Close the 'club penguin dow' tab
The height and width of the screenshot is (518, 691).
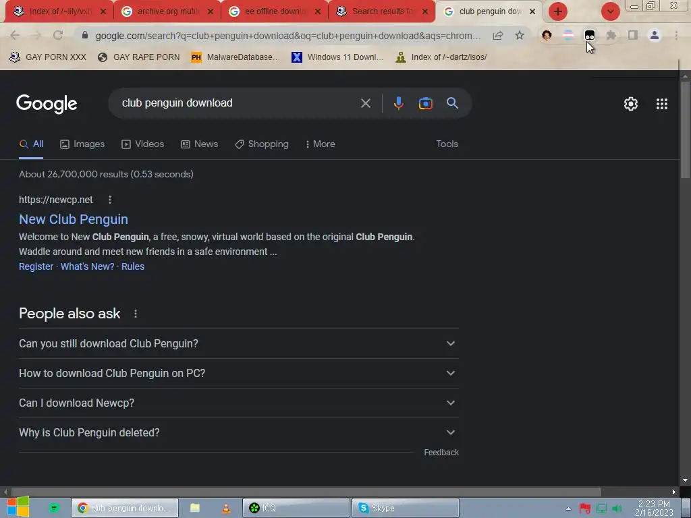click(x=532, y=11)
